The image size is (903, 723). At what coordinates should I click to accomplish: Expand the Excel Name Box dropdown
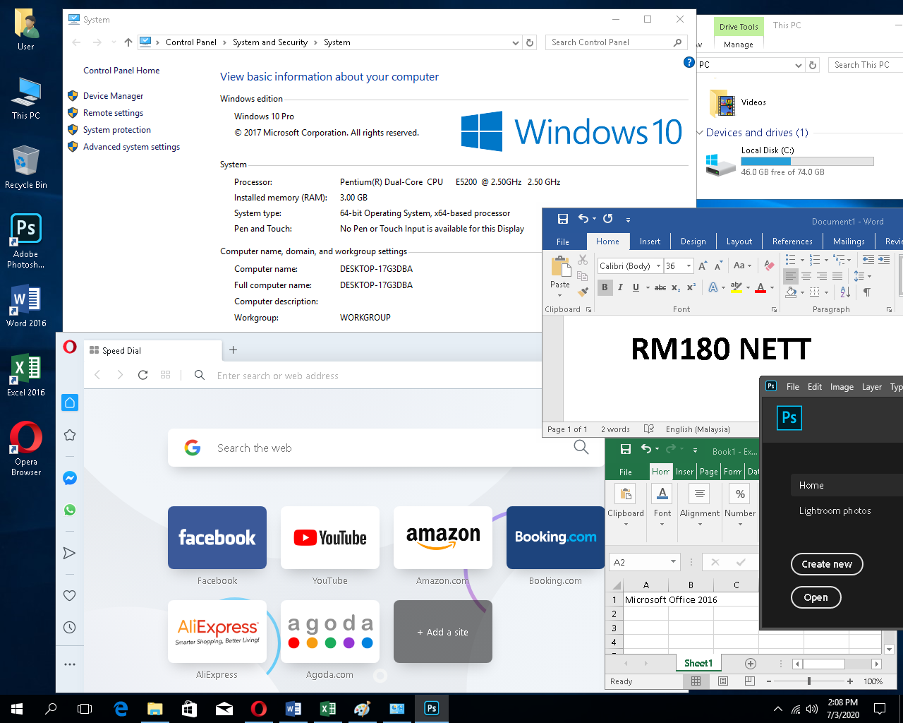(x=673, y=562)
